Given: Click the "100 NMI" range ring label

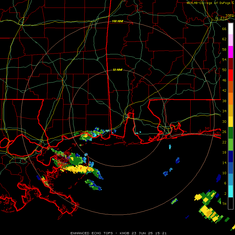Looking at the screenshot, I should click(118, 21).
